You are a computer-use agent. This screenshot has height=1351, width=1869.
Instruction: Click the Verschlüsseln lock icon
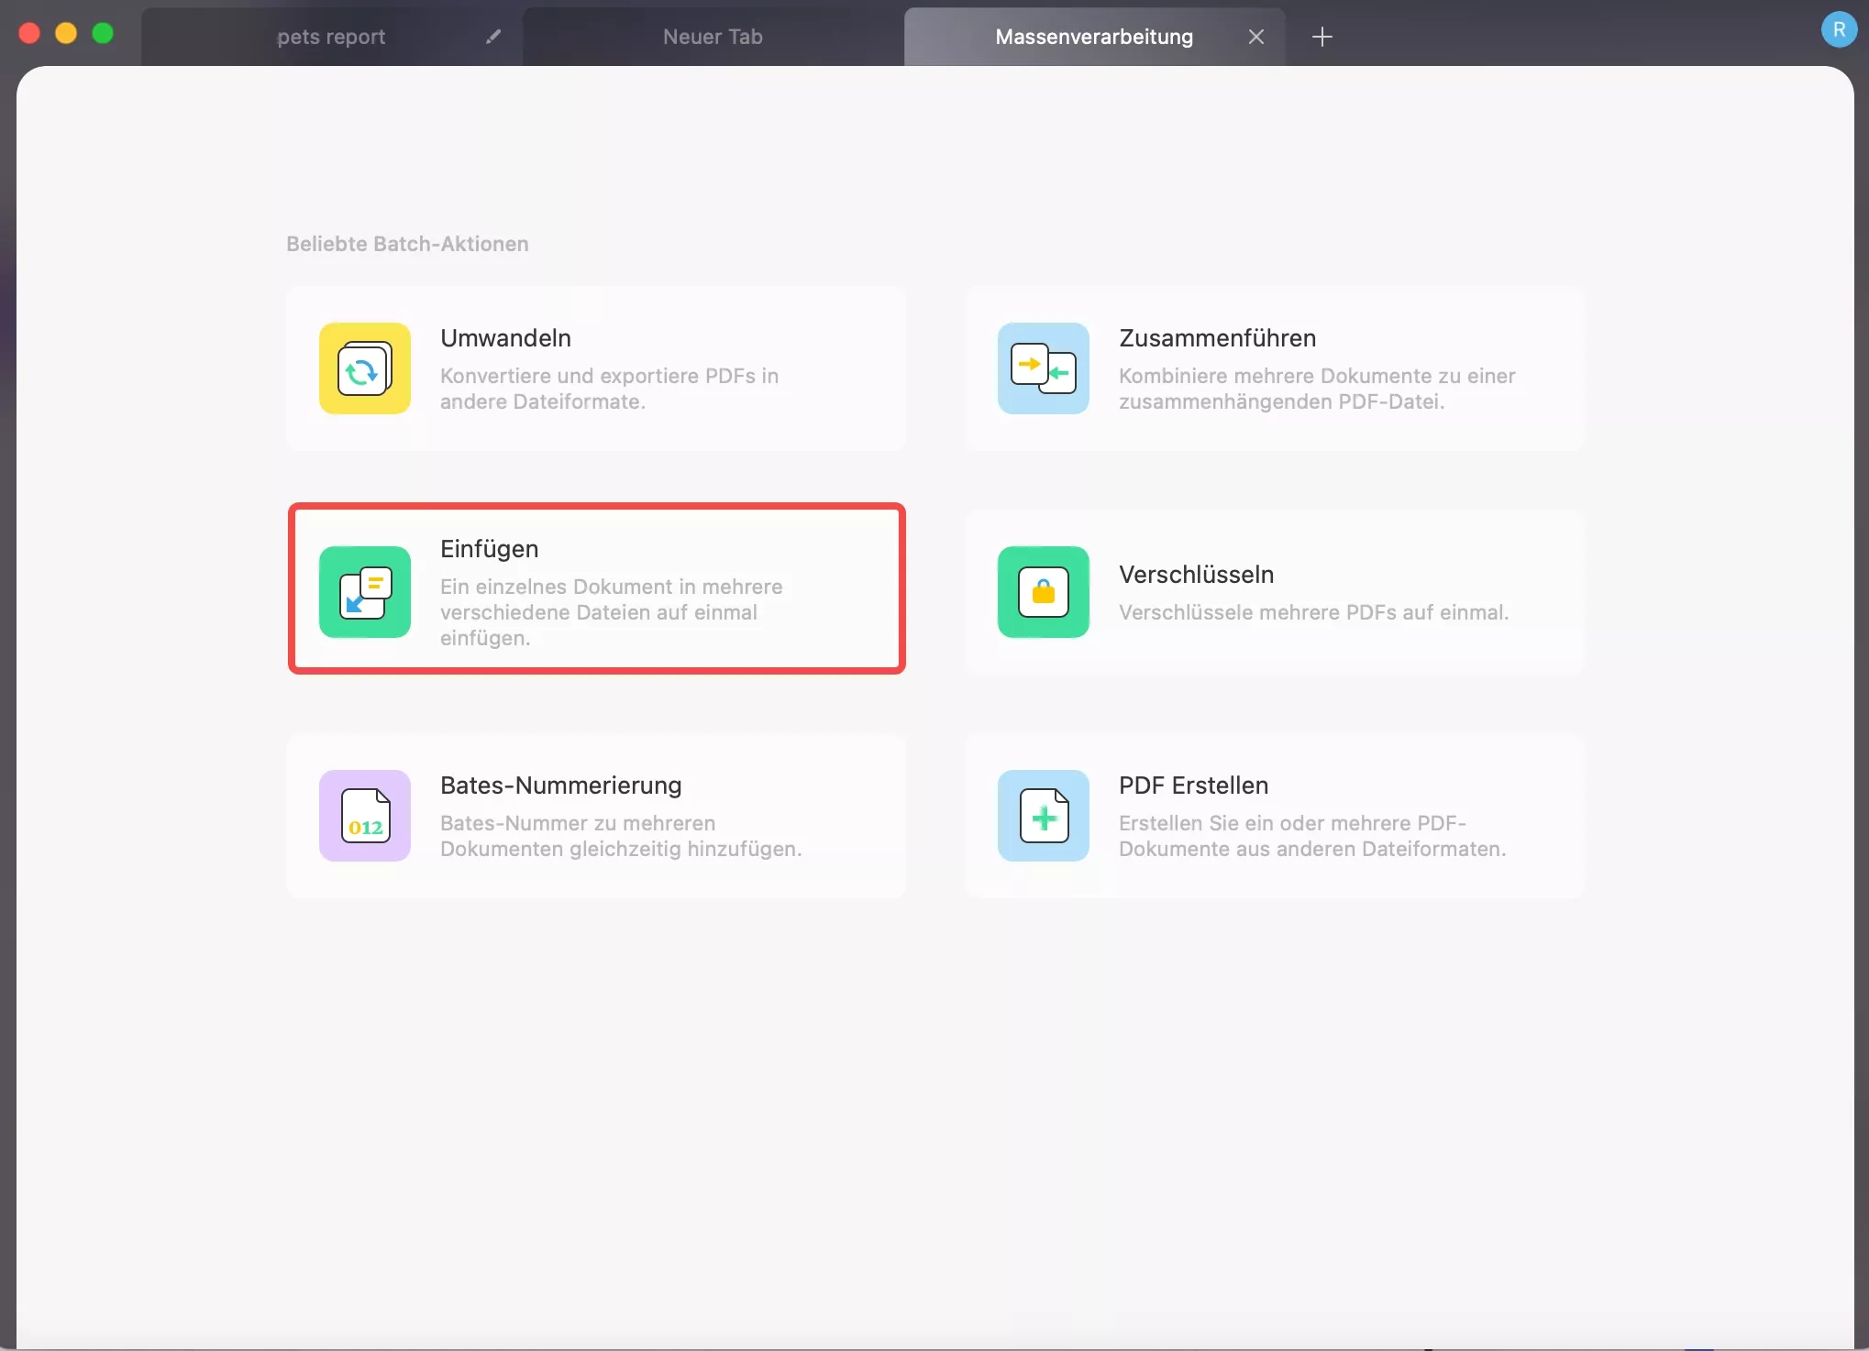1044,592
